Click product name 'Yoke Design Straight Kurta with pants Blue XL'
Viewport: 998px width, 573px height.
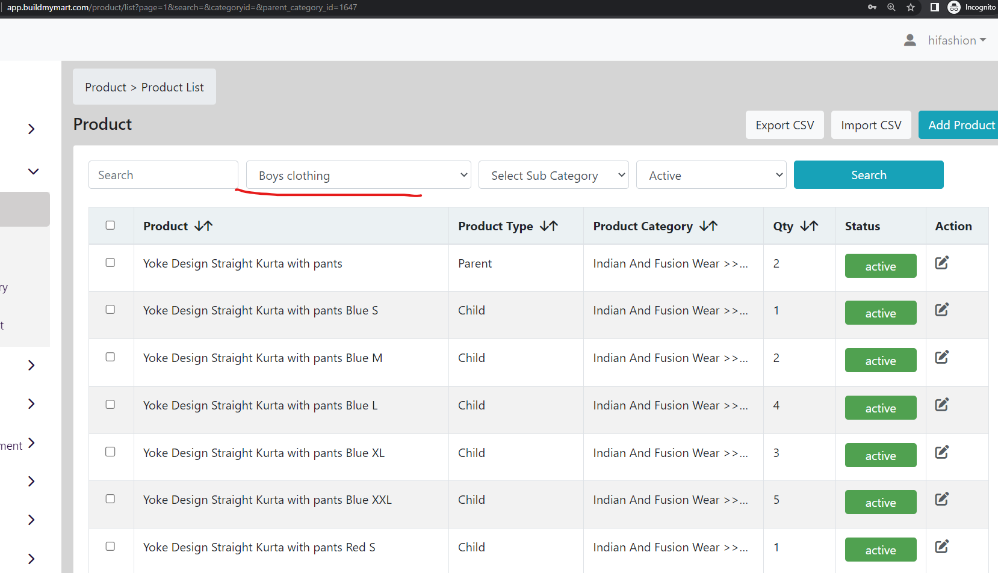264,453
